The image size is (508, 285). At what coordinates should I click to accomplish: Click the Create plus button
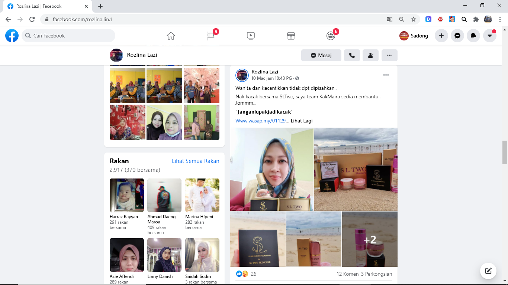coord(441,36)
